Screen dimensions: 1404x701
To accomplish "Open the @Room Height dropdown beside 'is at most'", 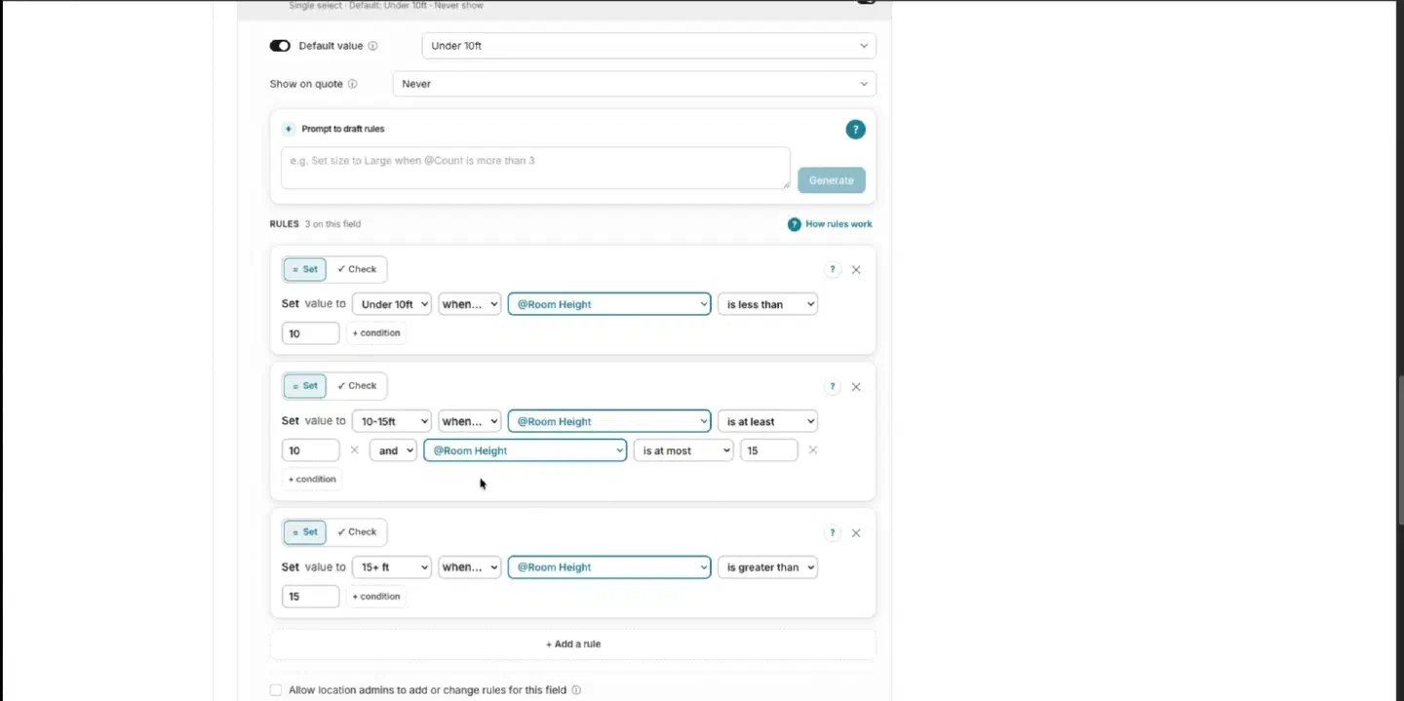I will pyautogui.click(x=526, y=450).
